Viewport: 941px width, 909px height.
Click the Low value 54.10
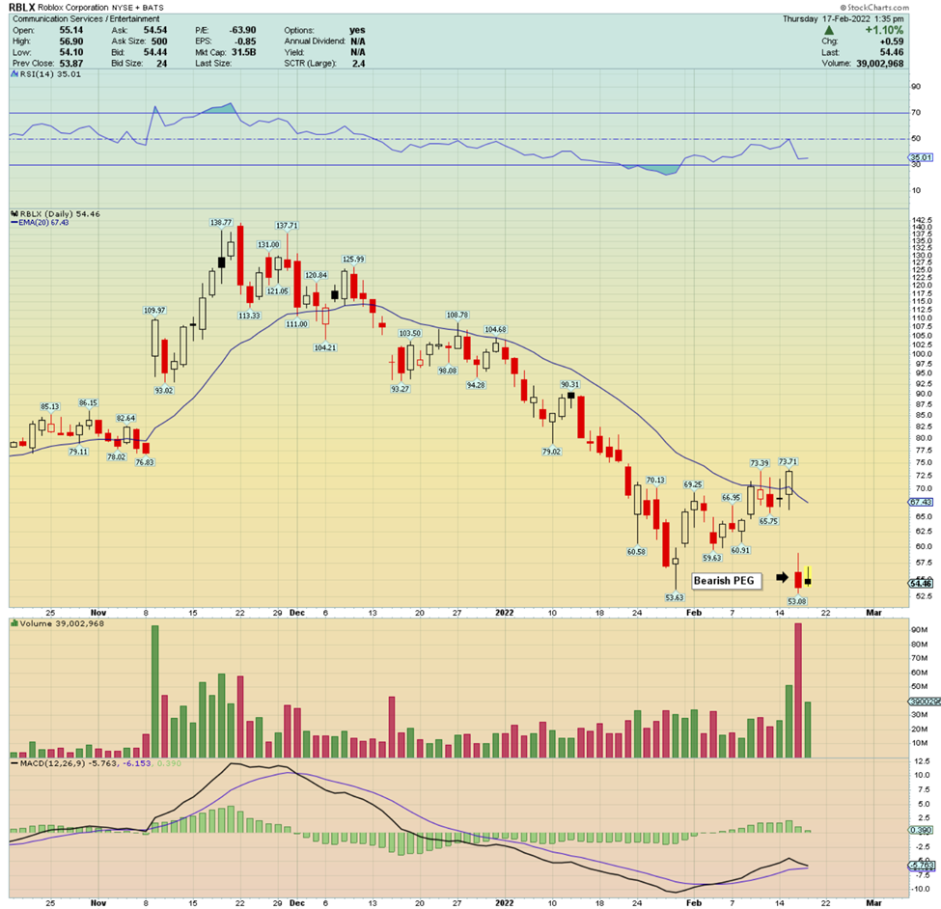[x=70, y=52]
